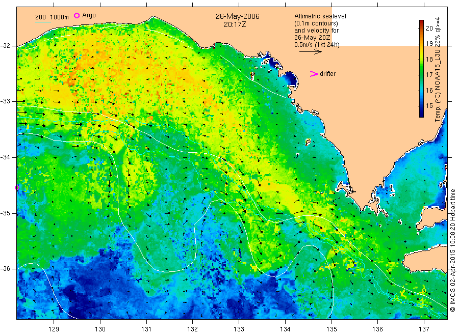
Task: Click the IMOS copyright timestamp text
Action: tap(453, 250)
